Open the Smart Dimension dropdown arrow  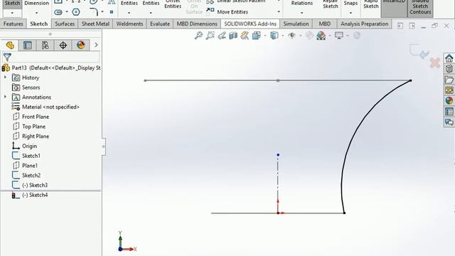tap(36, 13)
